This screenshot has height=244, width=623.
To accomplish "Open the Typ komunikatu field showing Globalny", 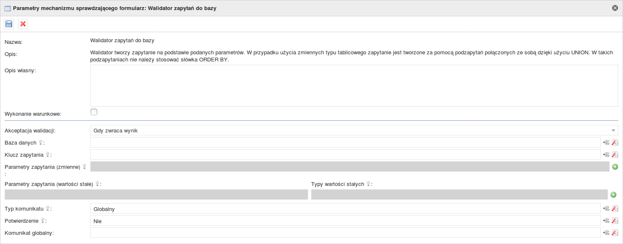I will pos(345,208).
